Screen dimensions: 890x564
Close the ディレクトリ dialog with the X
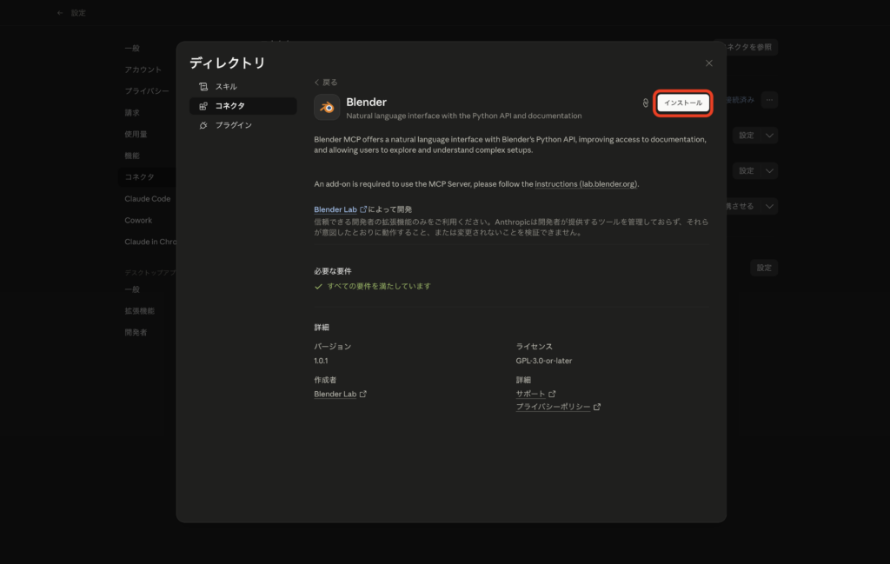[x=708, y=63]
